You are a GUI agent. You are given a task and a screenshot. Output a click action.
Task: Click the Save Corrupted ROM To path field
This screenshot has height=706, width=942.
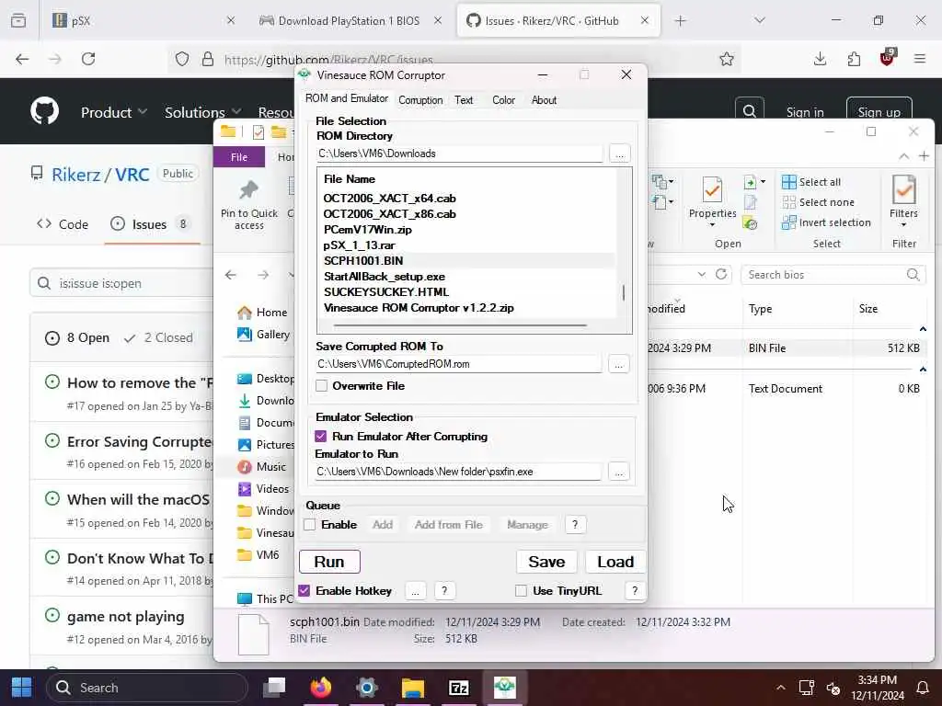click(459, 364)
